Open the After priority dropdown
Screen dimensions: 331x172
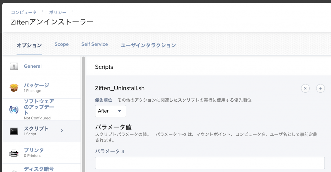tap(111, 111)
